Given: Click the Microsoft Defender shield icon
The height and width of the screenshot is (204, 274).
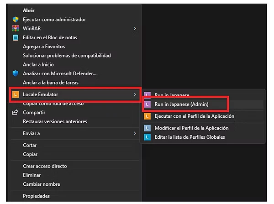Looking at the screenshot, I should coord(15,73).
